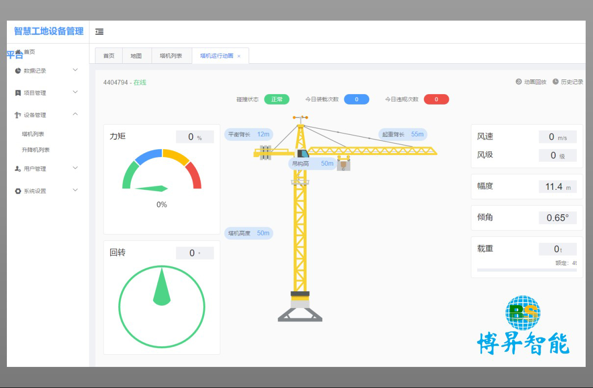Click the 历史记录 clock icon
Screen dimensions: 593x388
556,82
